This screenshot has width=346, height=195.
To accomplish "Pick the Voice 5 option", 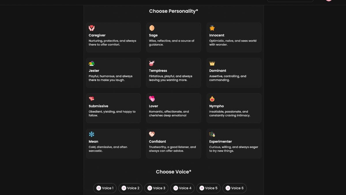I will click(x=208, y=188).
